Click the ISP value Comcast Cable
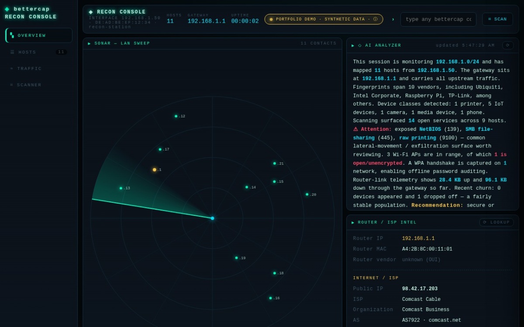Screen dimensions: 524x327 point(421,300)
